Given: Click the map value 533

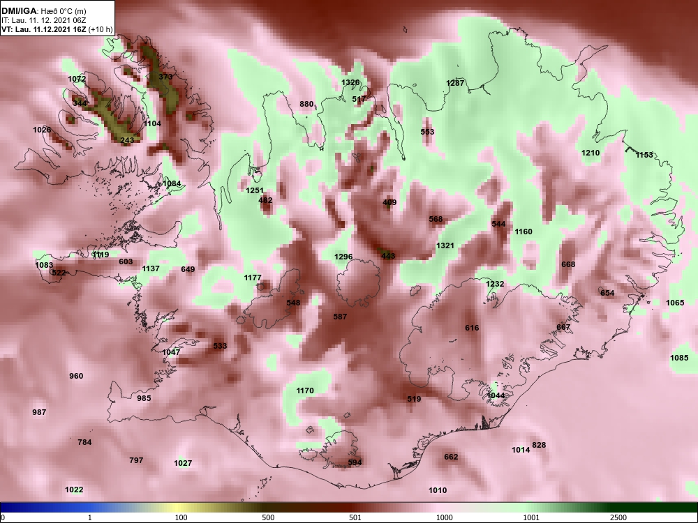Looking at the screenshot, I should 220,346.
